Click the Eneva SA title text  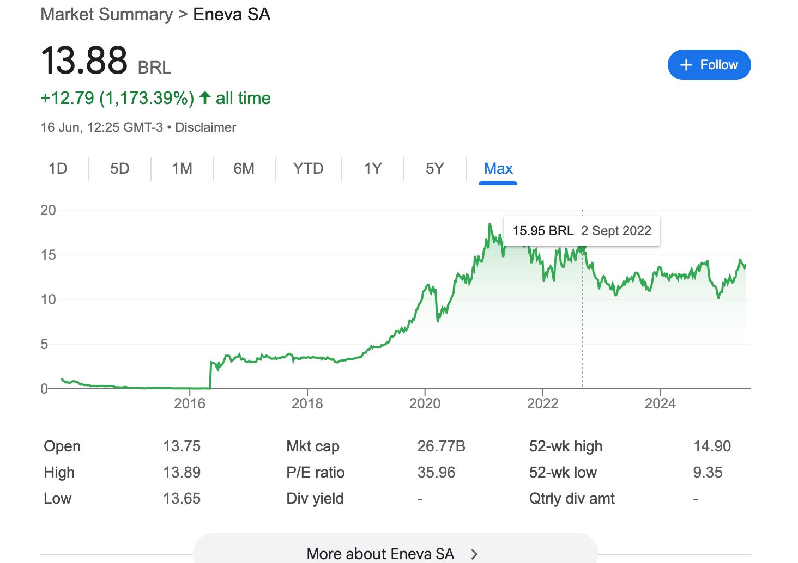coord(232,14)
